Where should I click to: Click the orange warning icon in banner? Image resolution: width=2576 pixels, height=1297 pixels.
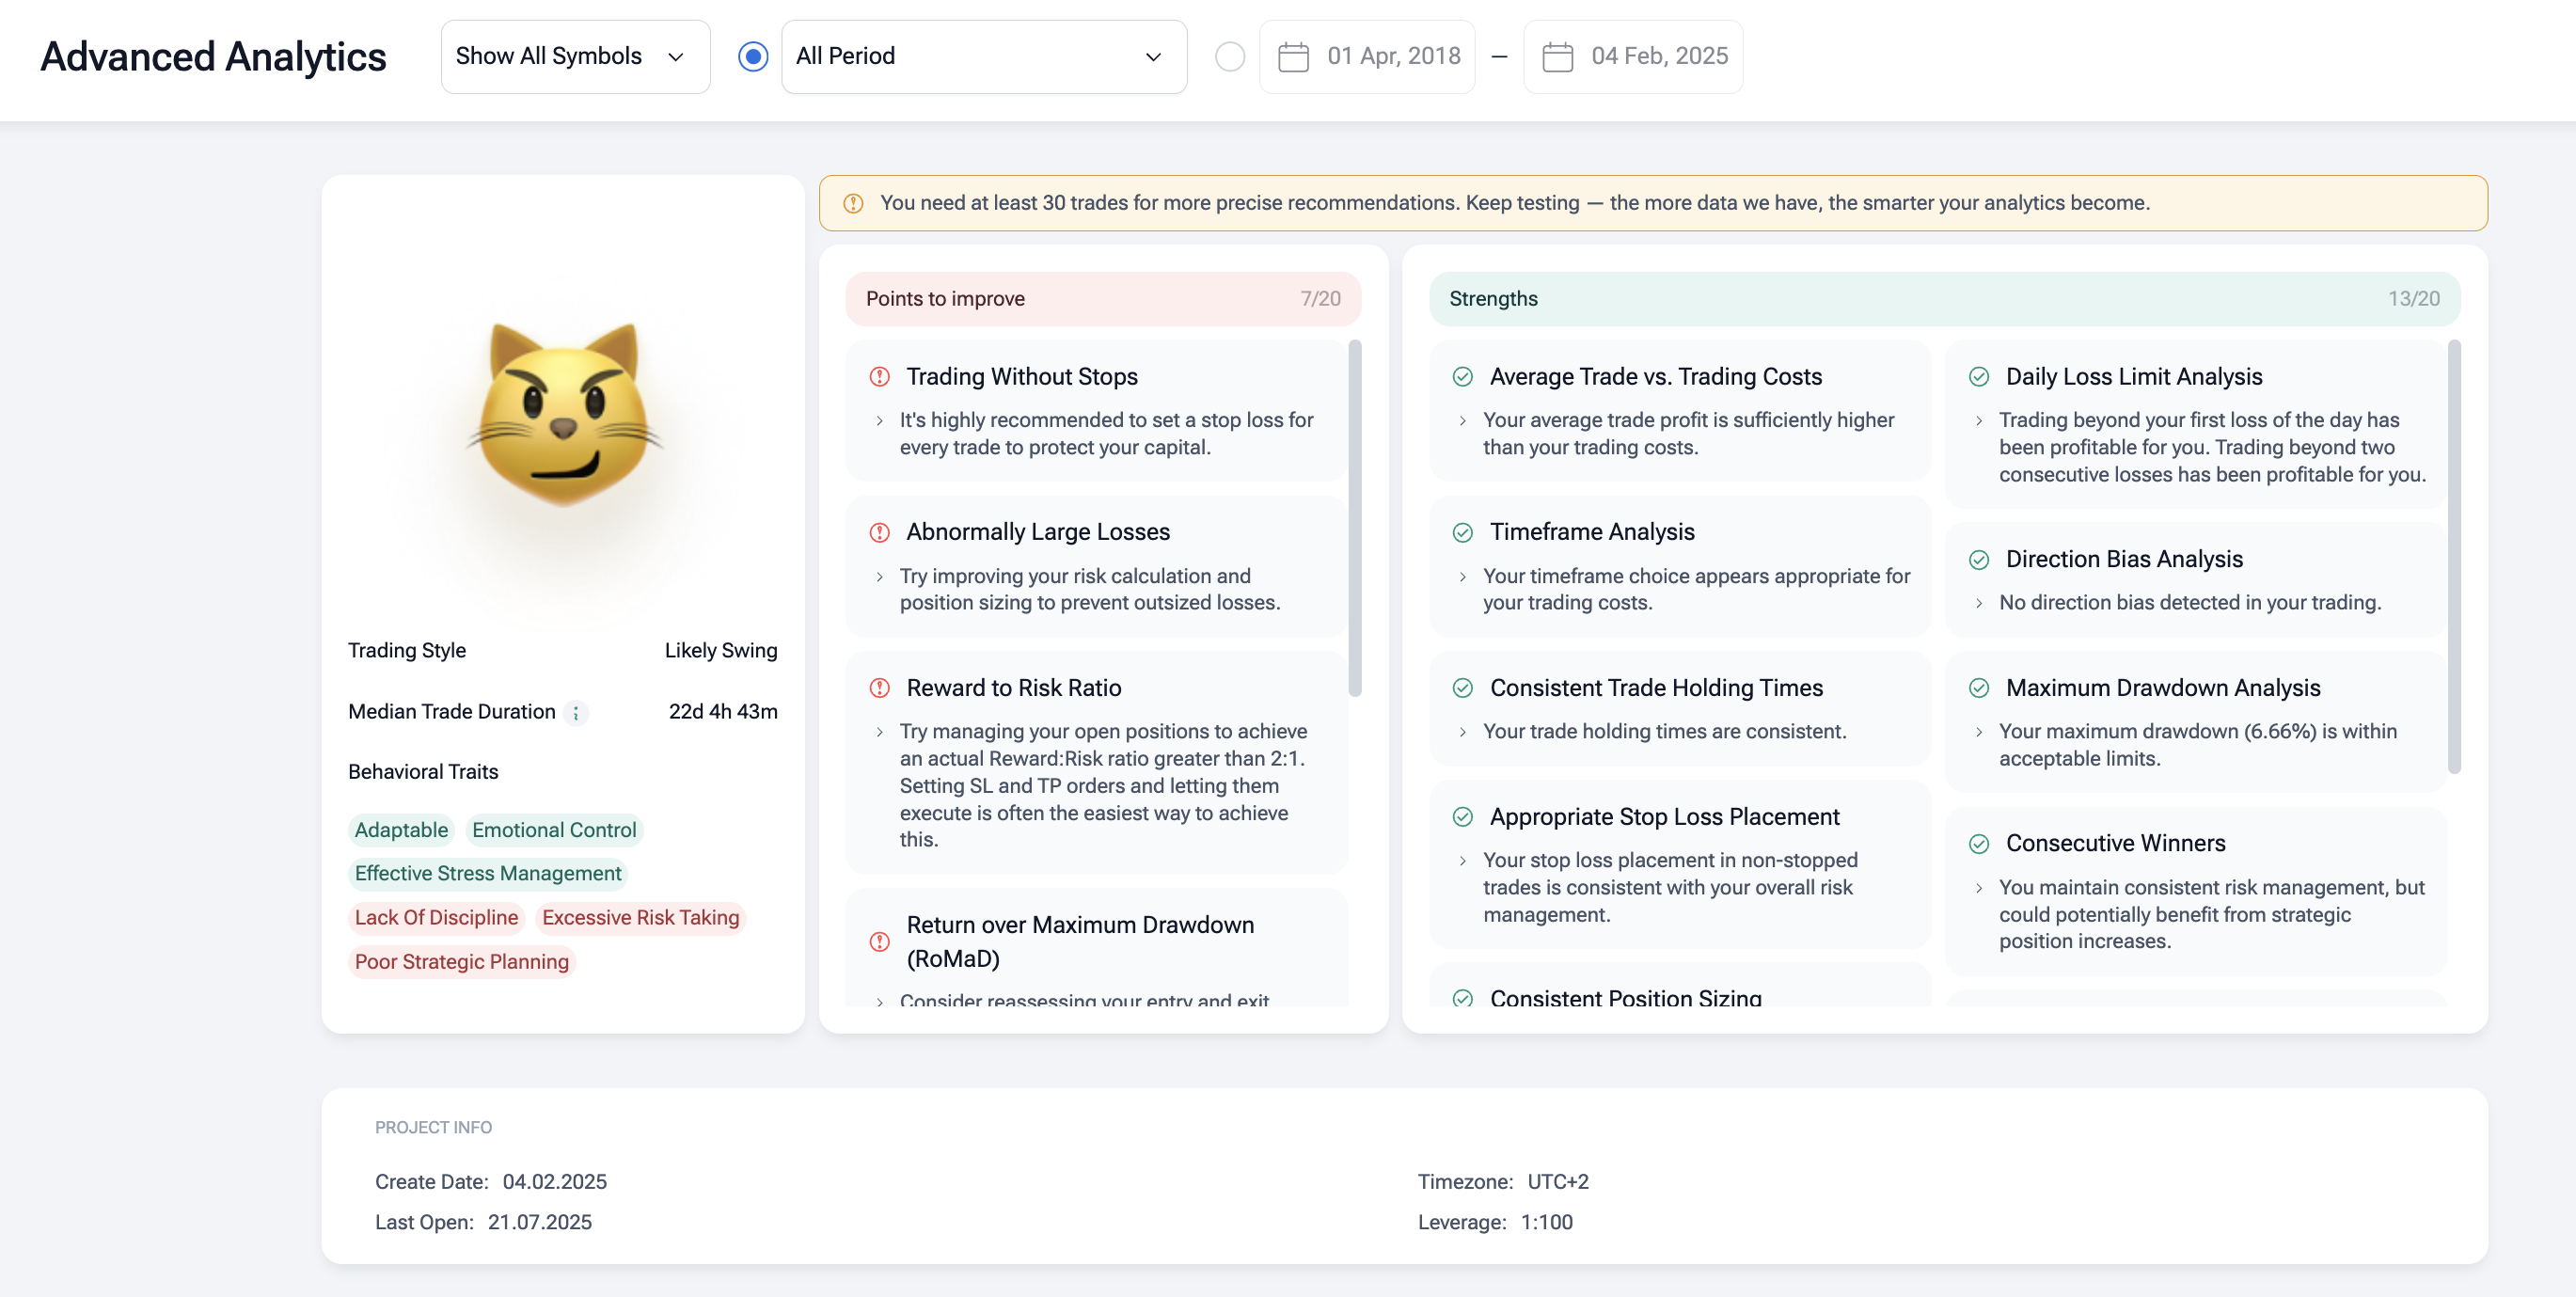tap(853, 203)
